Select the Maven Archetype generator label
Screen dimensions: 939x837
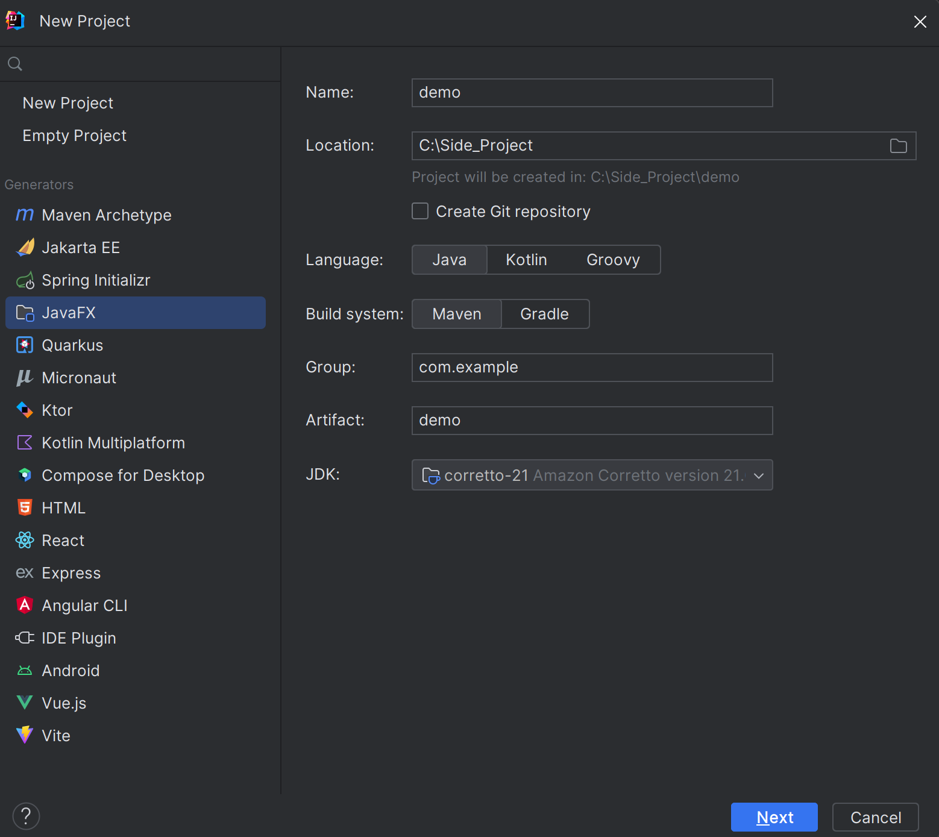point(107,215)
